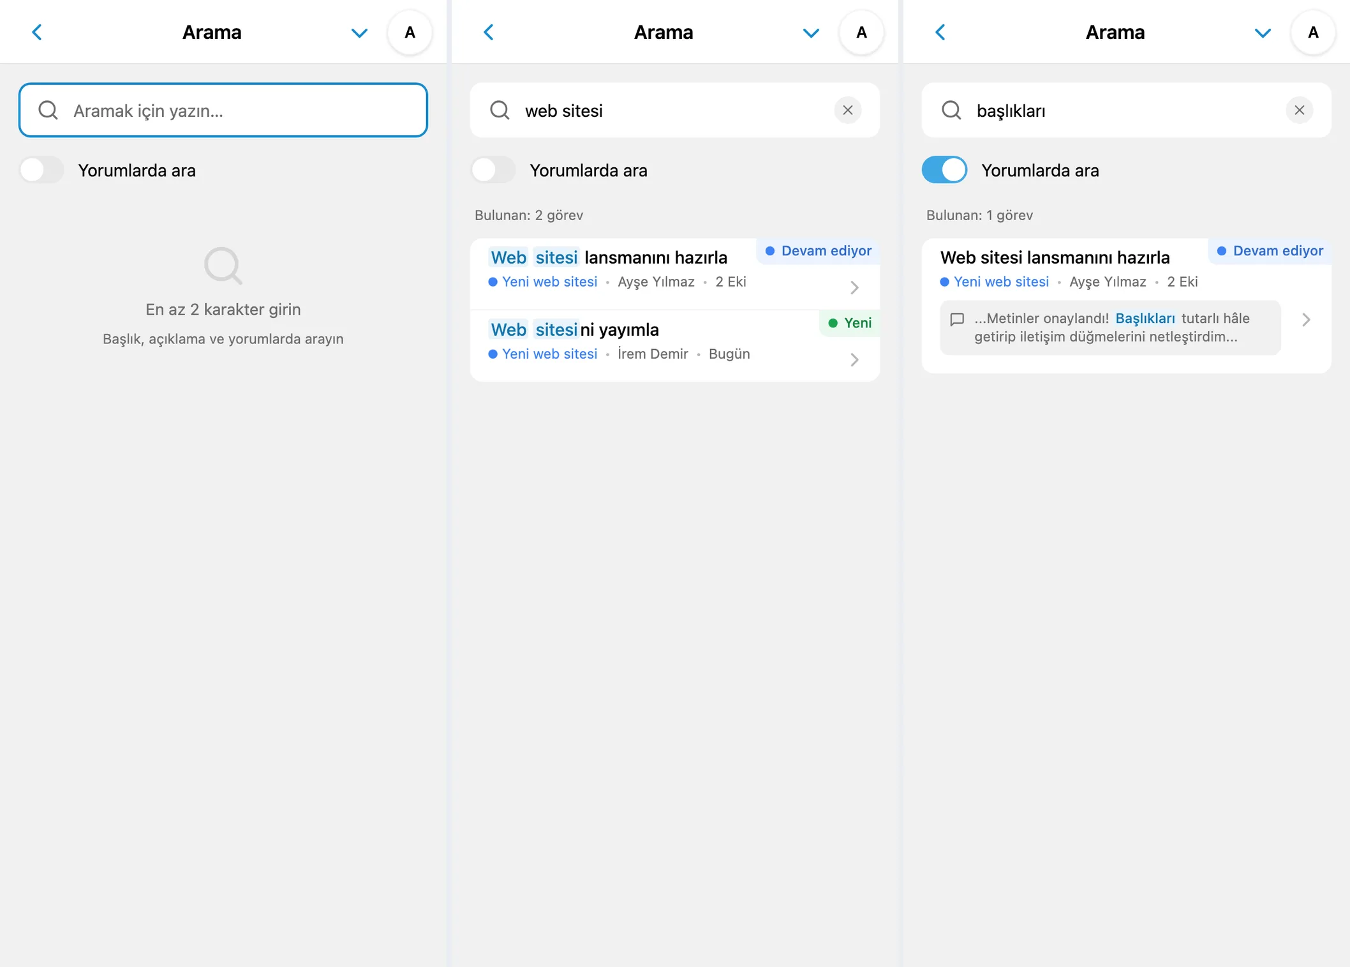The height and width of the screenshot is (967, 1350).
Task: Enable 'Yorumlarda ara' in 'web sitesi' panel
Action: tap(493, 170)
